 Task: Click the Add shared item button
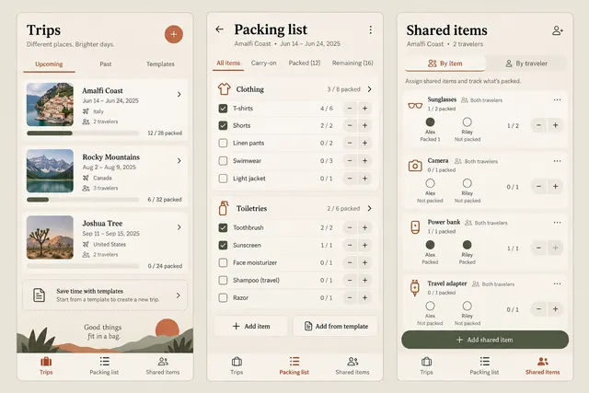tap(485, 340)
